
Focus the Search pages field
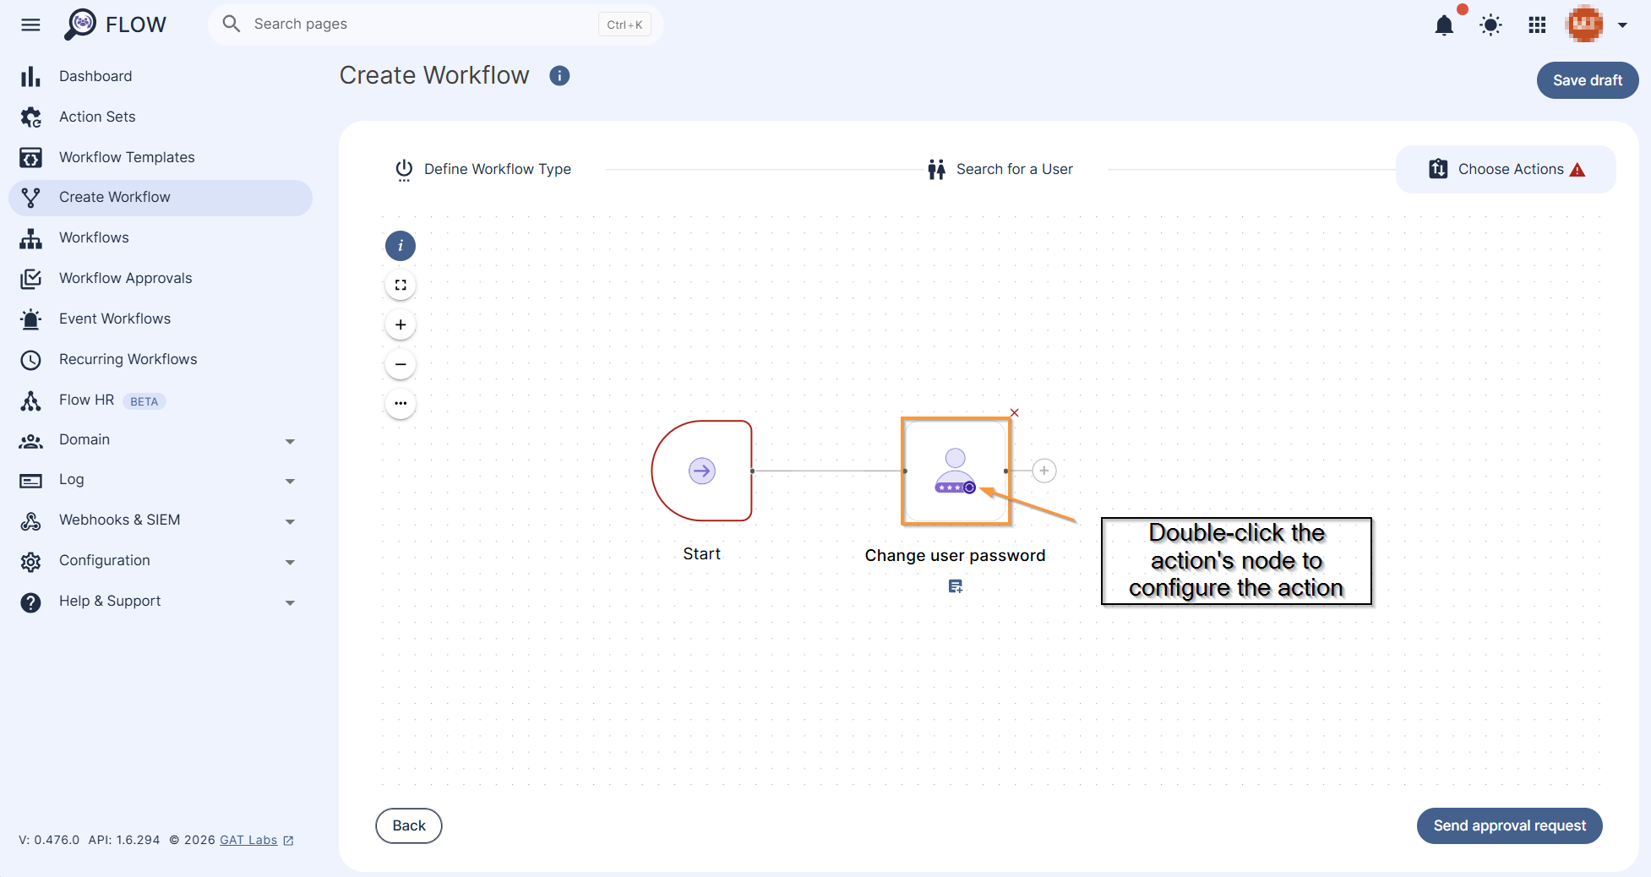[x=435, y=25]
